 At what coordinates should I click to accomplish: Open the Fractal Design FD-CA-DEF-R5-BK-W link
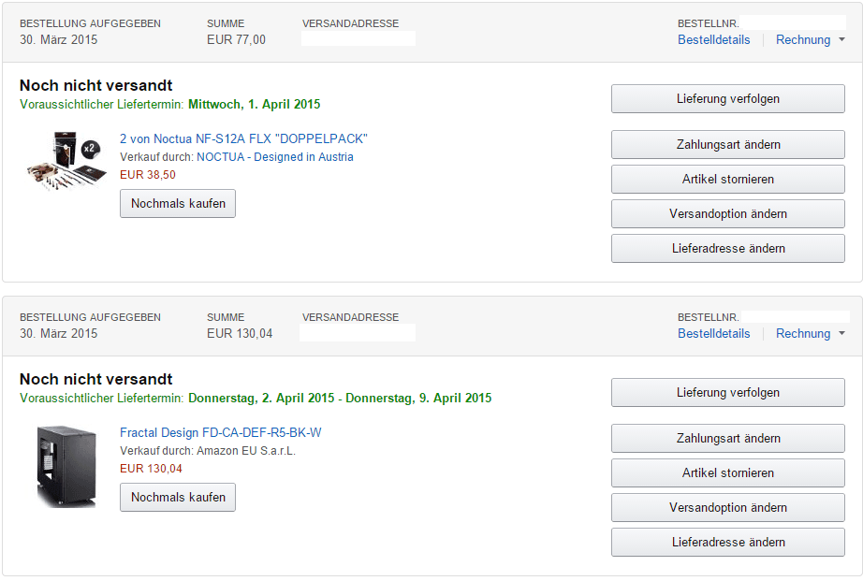[x=220, y=432]
